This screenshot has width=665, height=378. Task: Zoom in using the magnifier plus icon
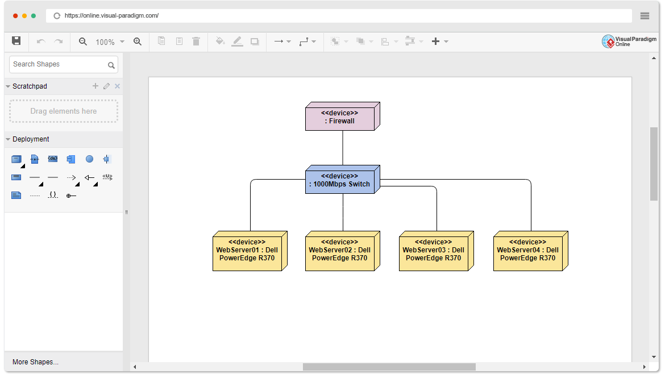[x=138, y=41]
